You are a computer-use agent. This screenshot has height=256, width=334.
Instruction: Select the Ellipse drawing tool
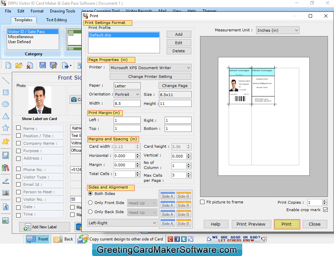[x=5, y=104]
